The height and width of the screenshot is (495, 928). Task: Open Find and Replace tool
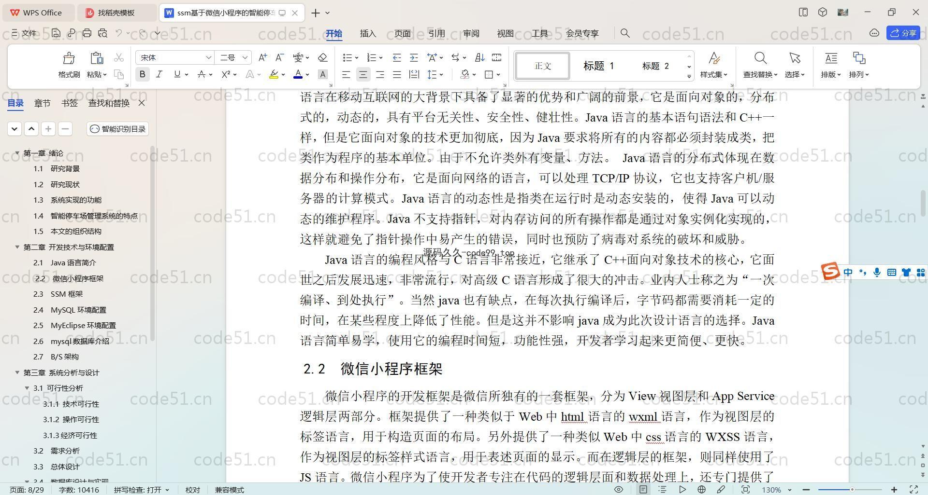pyautogui.click(x=760, y=65)
